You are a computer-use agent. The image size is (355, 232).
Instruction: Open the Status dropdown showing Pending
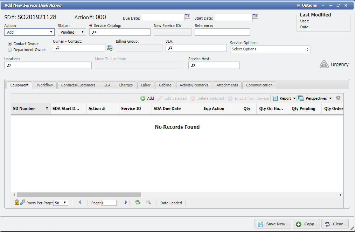[x=71, y=32]
